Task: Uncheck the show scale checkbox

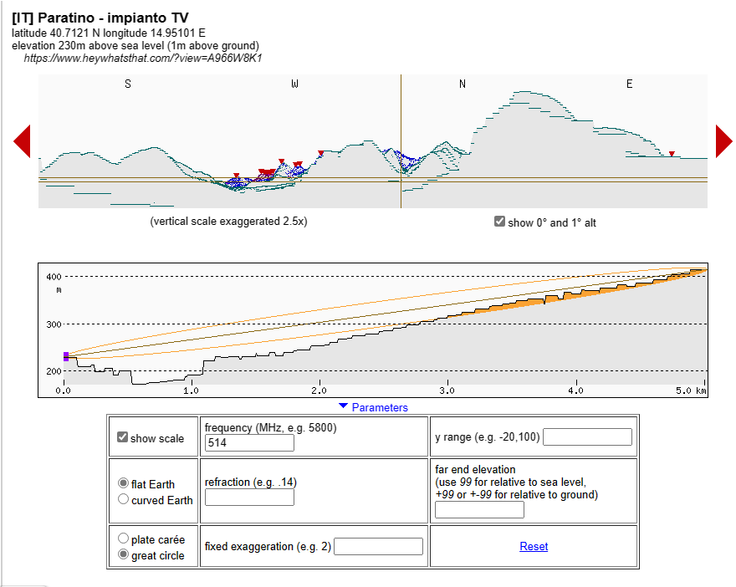Action: tap(123, 437)
